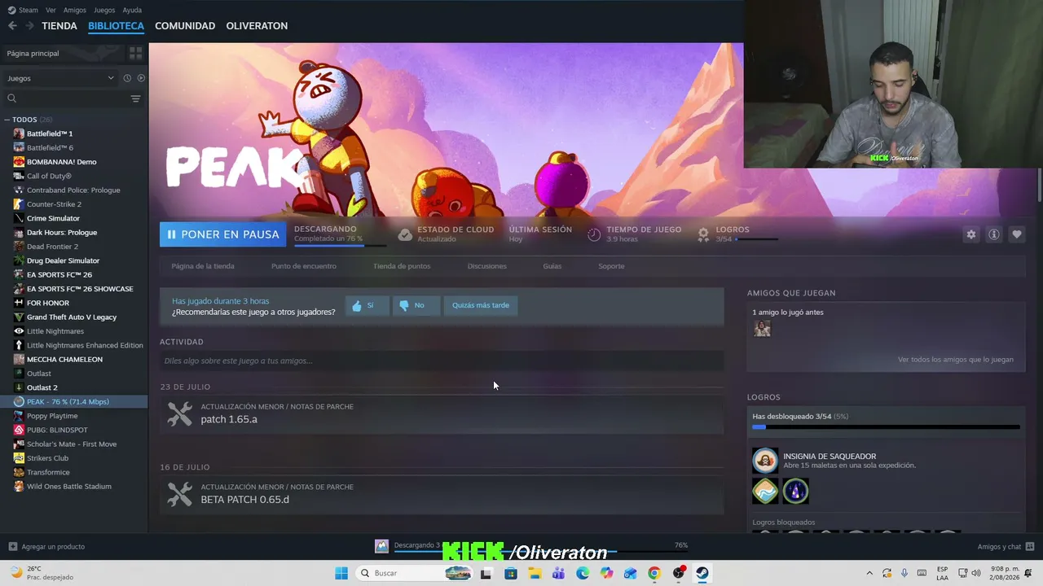Image resolution: width=1043 pixels, height=586 pixels.
Task: Open the Ver menu
Action: pos(51,10)
